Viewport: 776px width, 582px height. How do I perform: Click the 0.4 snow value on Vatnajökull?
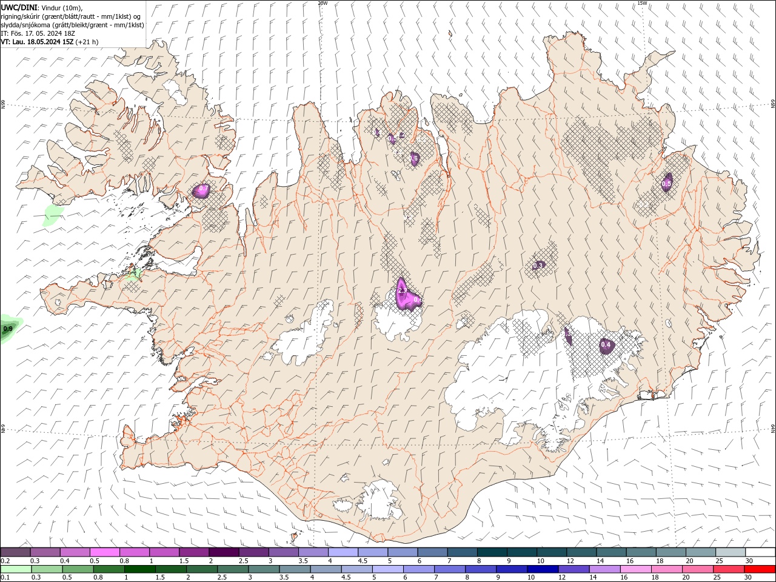606,345
